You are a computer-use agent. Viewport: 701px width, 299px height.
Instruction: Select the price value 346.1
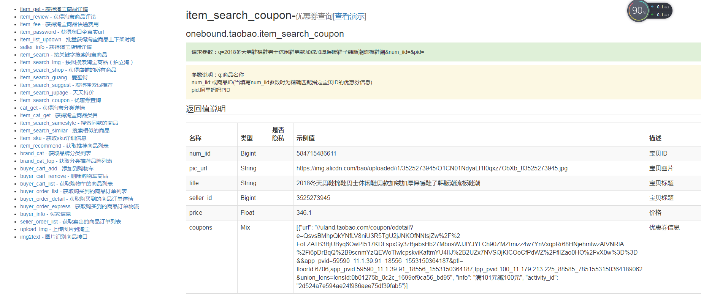click(x=304, y=213)
